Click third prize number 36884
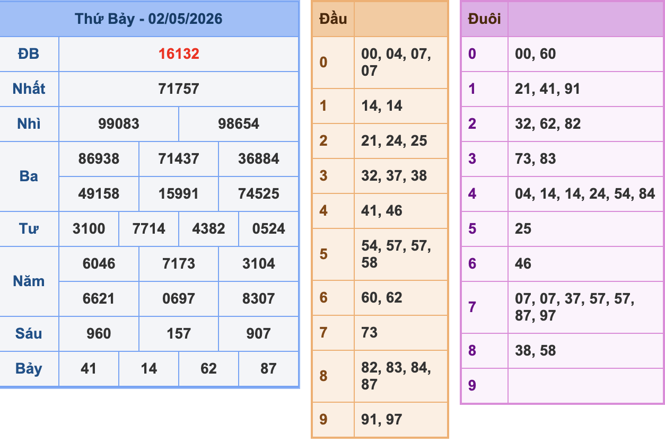The image size is (665, 443). click(259, 159)
